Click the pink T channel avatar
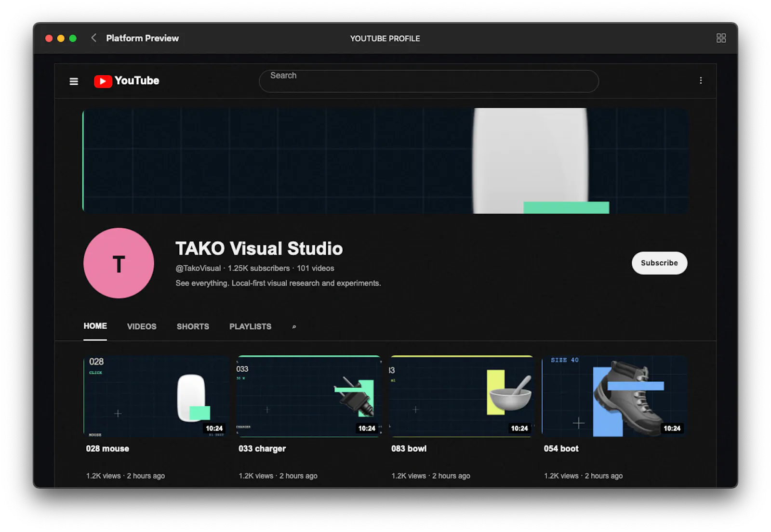Image resolution: width=771 pixels, height=532 pixels. click(x=119, y=263)
